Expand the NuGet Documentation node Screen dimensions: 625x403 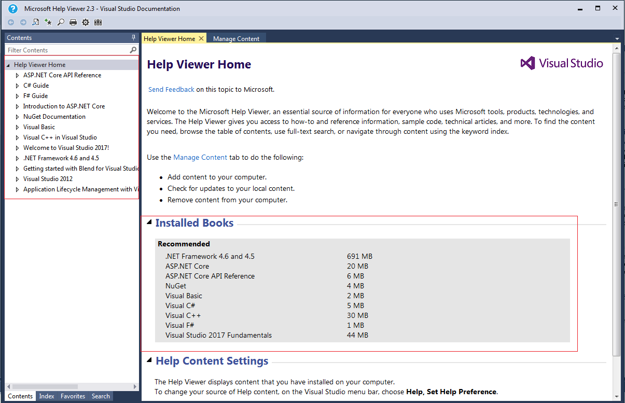pyautogui.click(x=17, y=117)
